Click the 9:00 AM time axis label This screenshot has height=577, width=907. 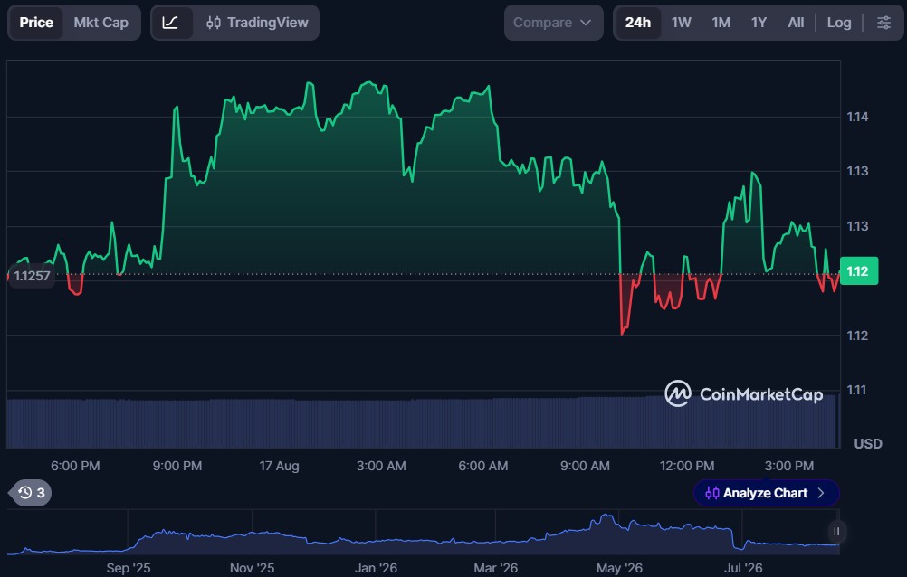click(585, 466)
